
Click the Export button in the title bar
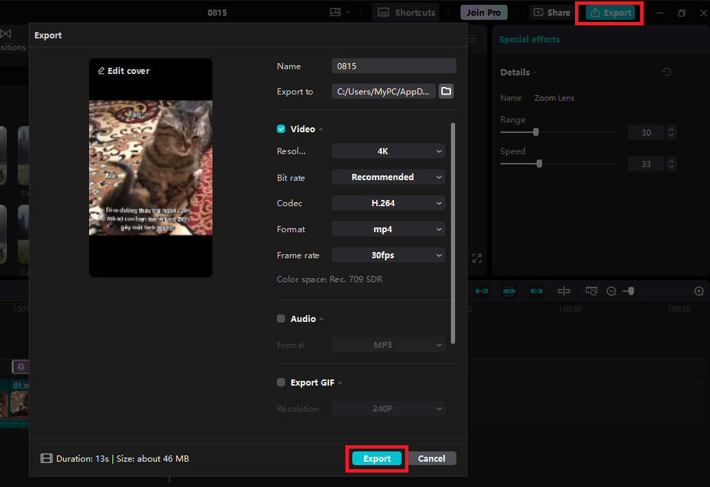(611, 13)
